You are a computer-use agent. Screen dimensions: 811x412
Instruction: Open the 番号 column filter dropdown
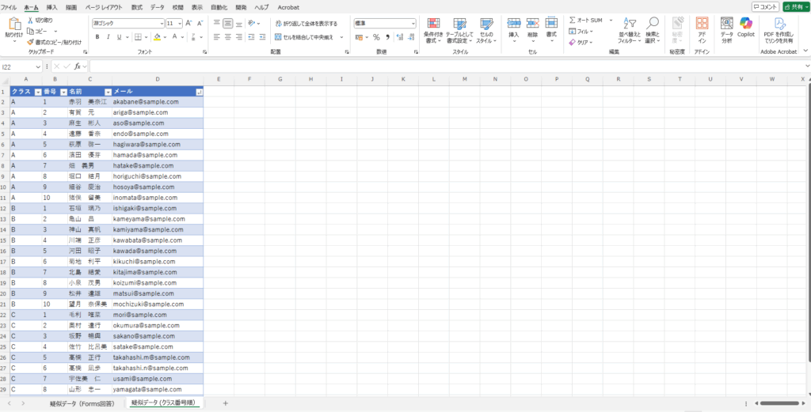pos(63,92)
